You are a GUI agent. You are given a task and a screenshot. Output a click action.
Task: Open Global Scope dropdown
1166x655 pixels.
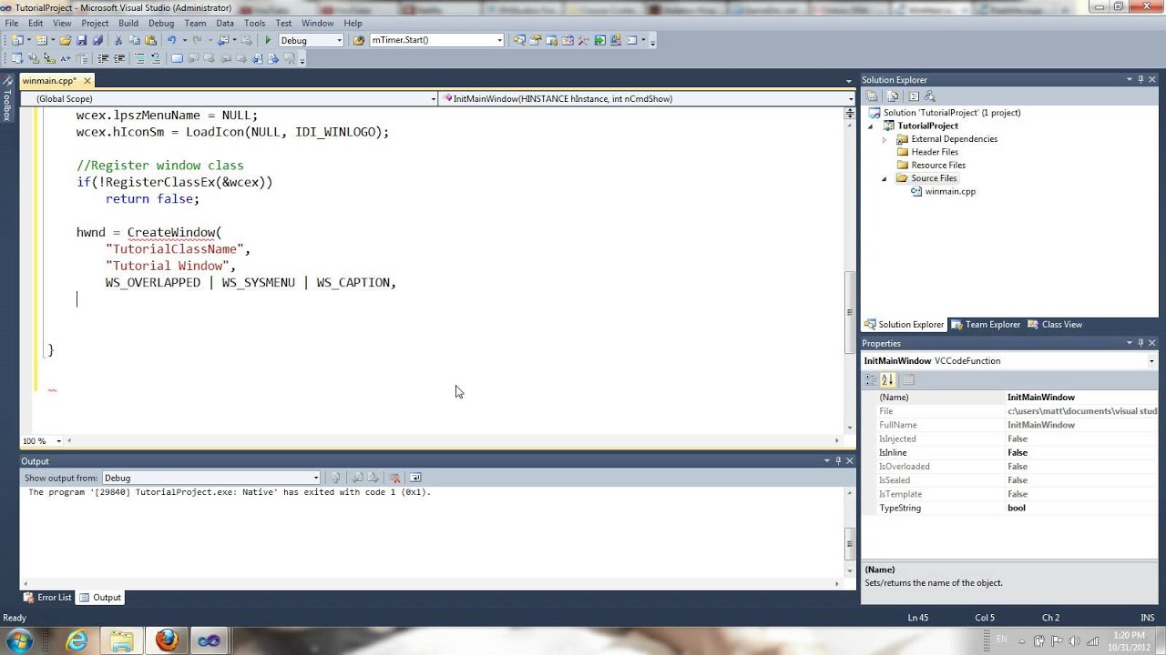(x=434, y=98)
